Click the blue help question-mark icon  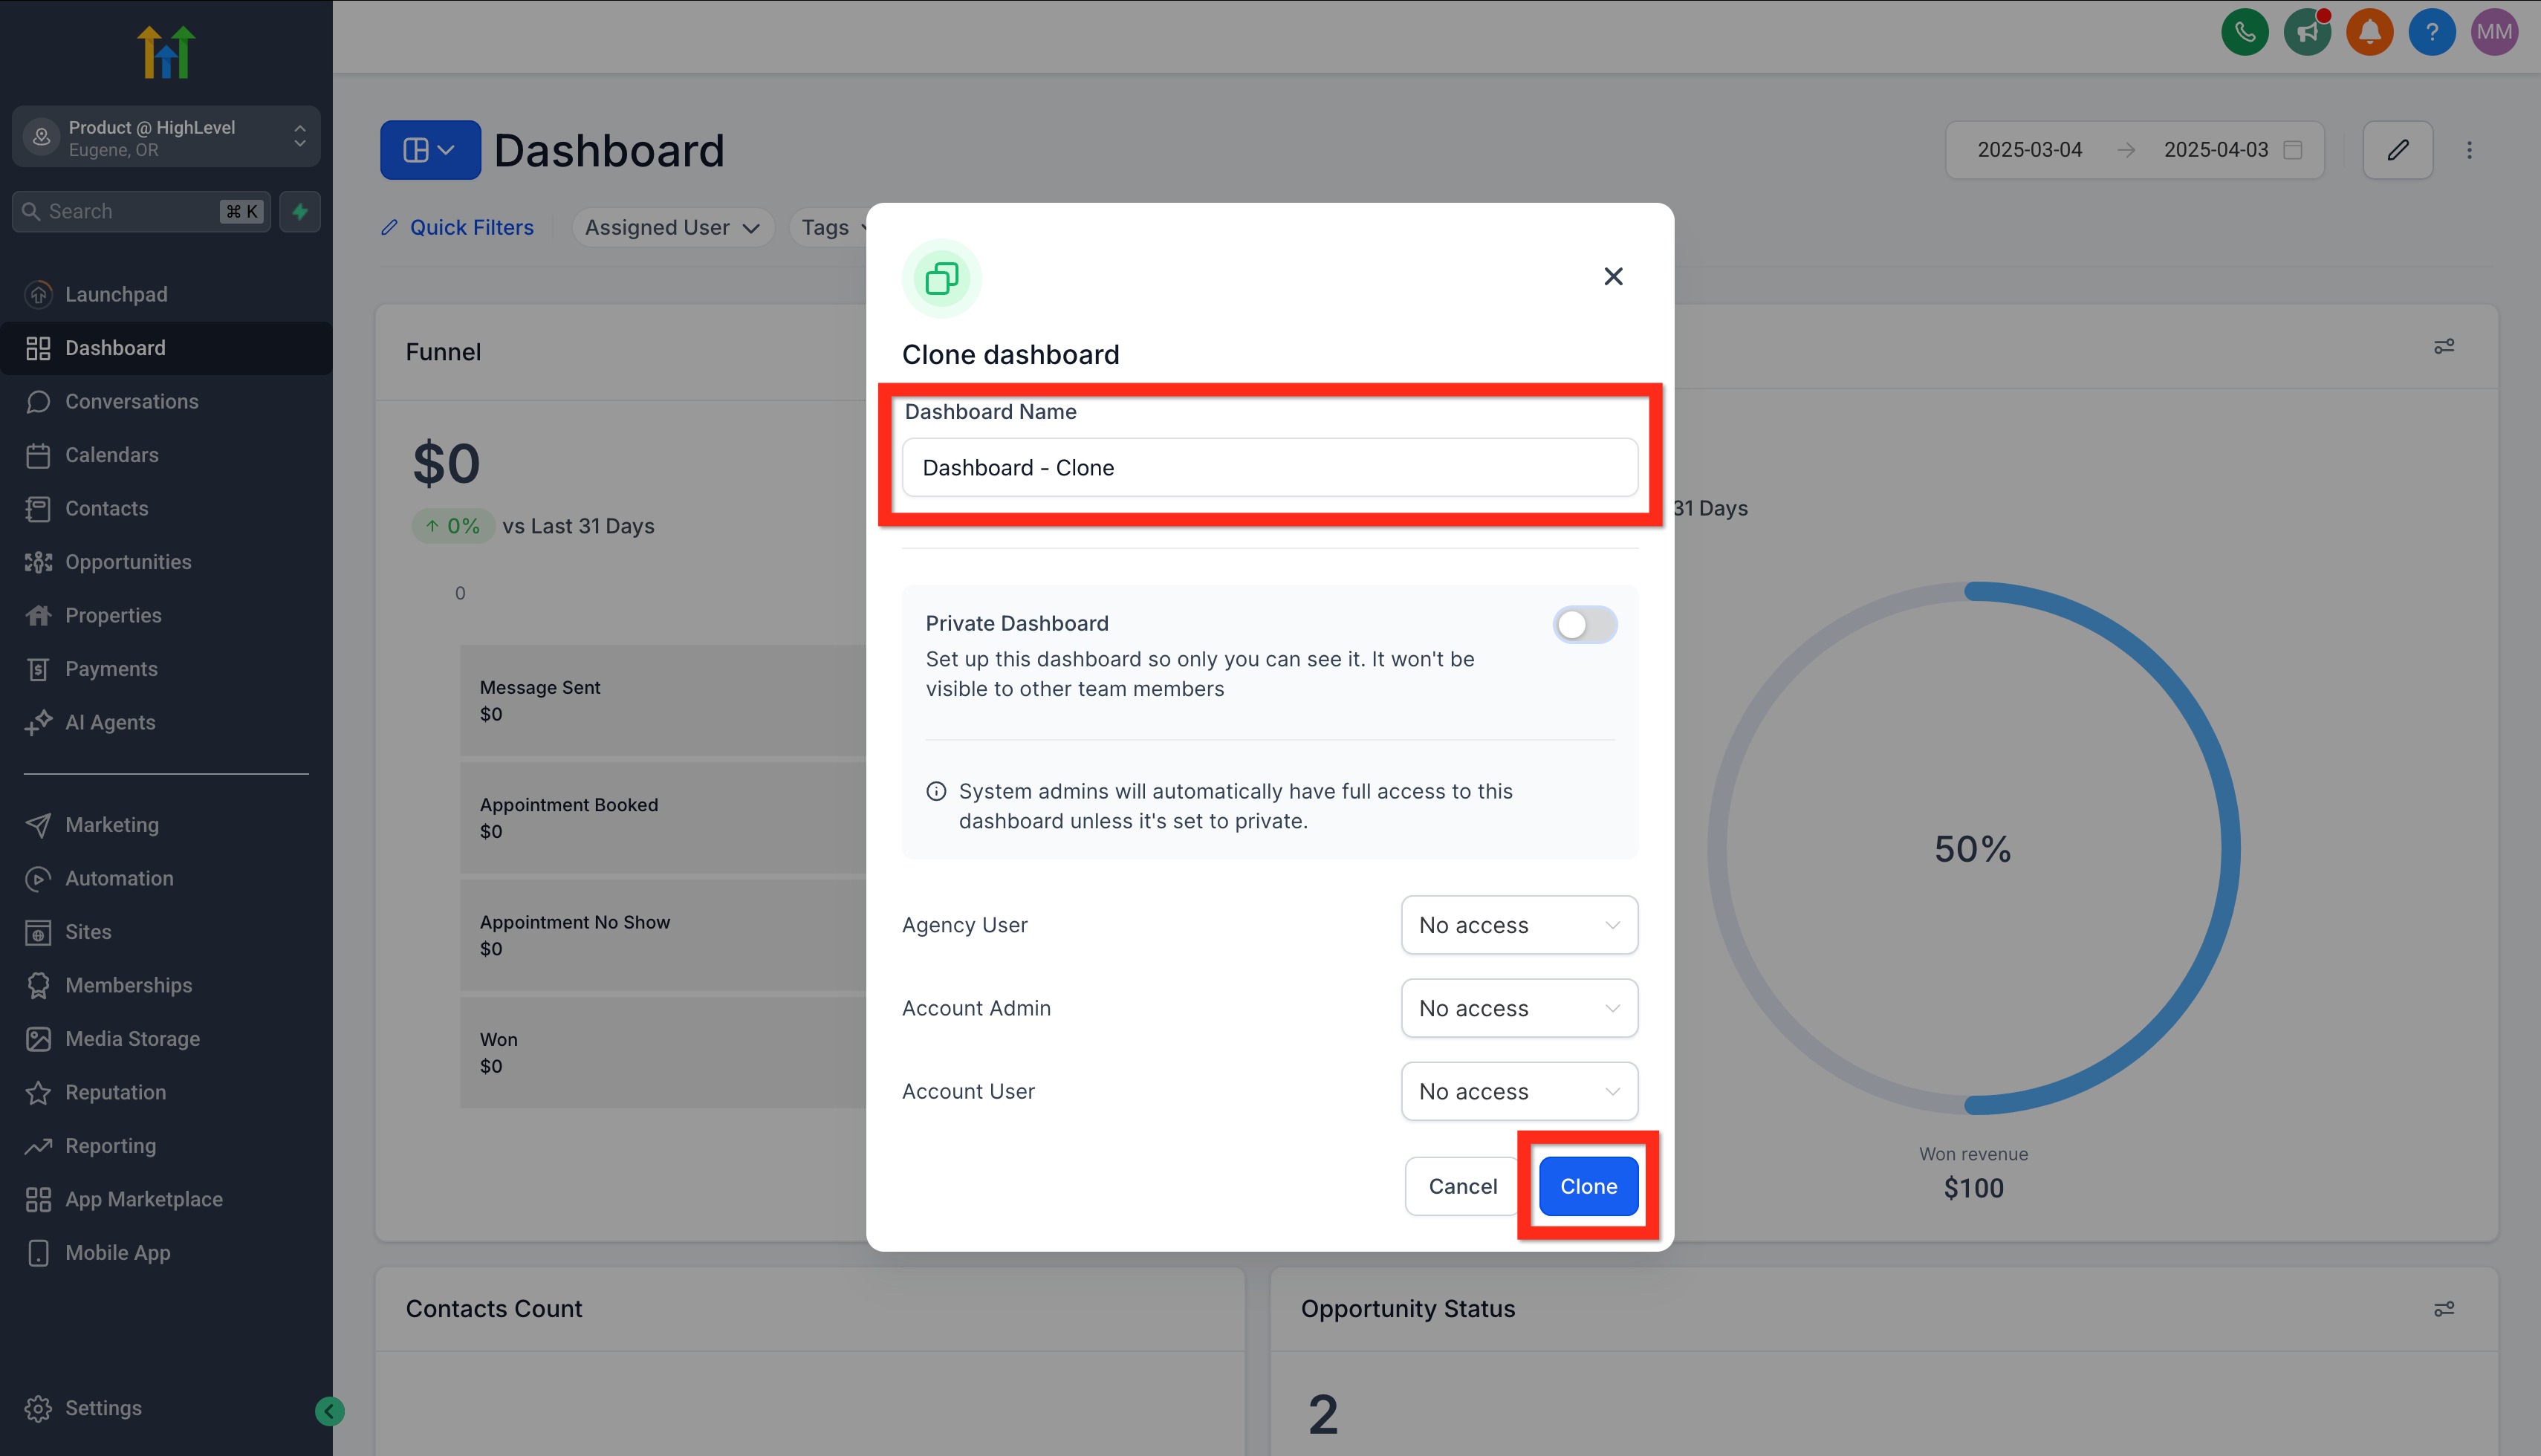[x=2431, y=33]
